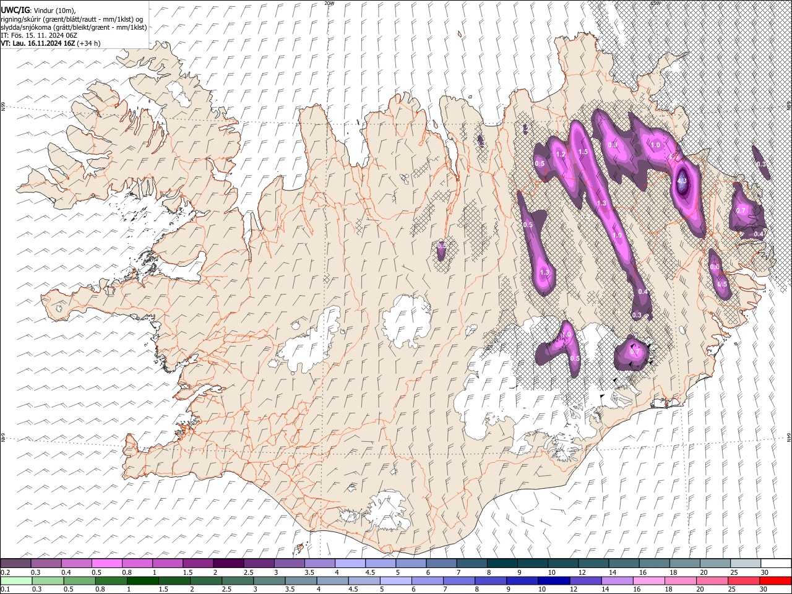Click lower legend swatch between 3 and 3.5
792x594 pixels.
(x=269, y=580)
